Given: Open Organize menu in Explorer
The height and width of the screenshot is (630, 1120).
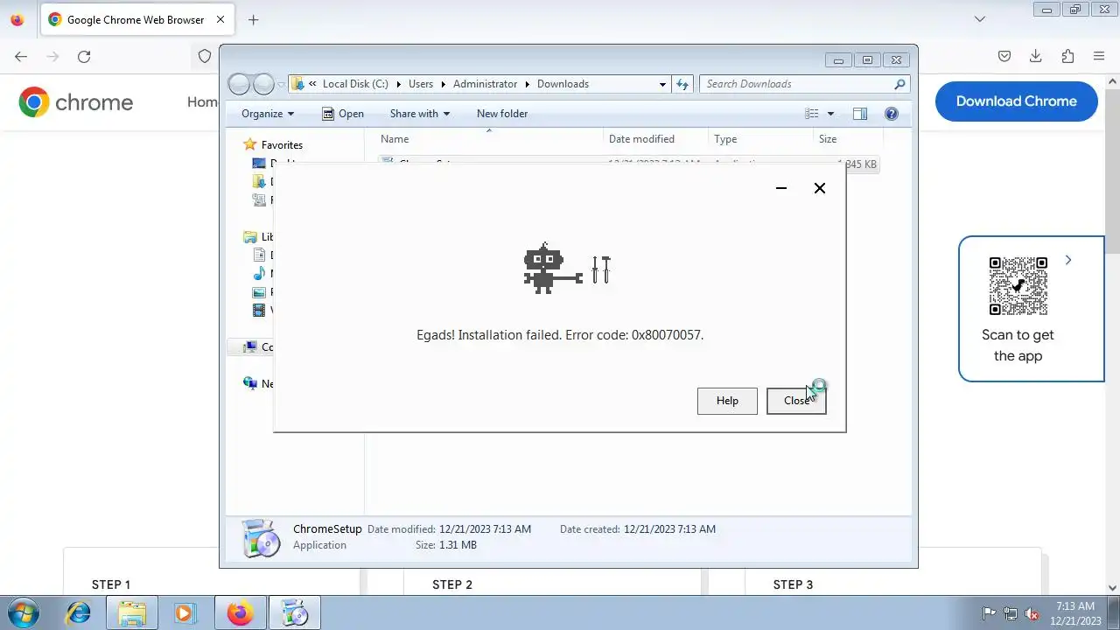Looking at the screenshot, I should point(268,114).
